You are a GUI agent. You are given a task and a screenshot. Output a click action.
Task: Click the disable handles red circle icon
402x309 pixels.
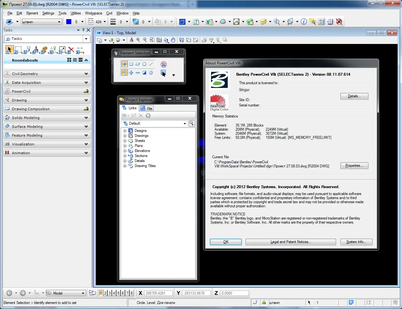(x=163, y=64)
